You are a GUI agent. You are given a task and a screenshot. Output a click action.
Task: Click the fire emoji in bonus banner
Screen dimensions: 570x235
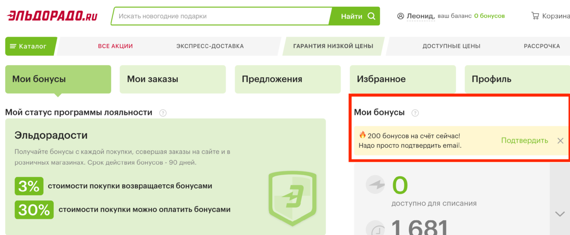362,135
